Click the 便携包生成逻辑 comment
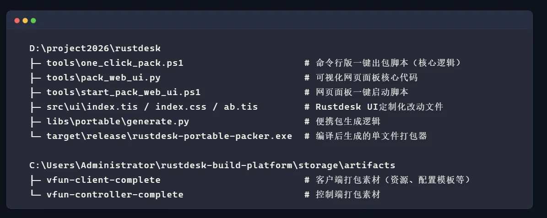The height and width of the screenshot is (218, 547). point(348,122)
